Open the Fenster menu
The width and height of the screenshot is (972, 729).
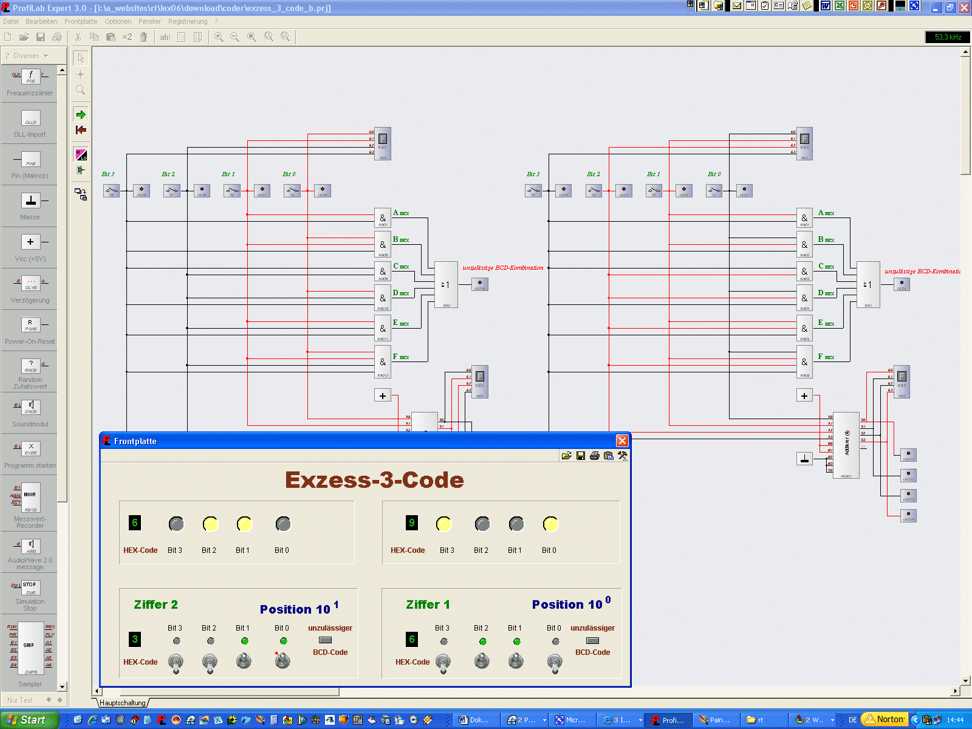click(149, 21)
